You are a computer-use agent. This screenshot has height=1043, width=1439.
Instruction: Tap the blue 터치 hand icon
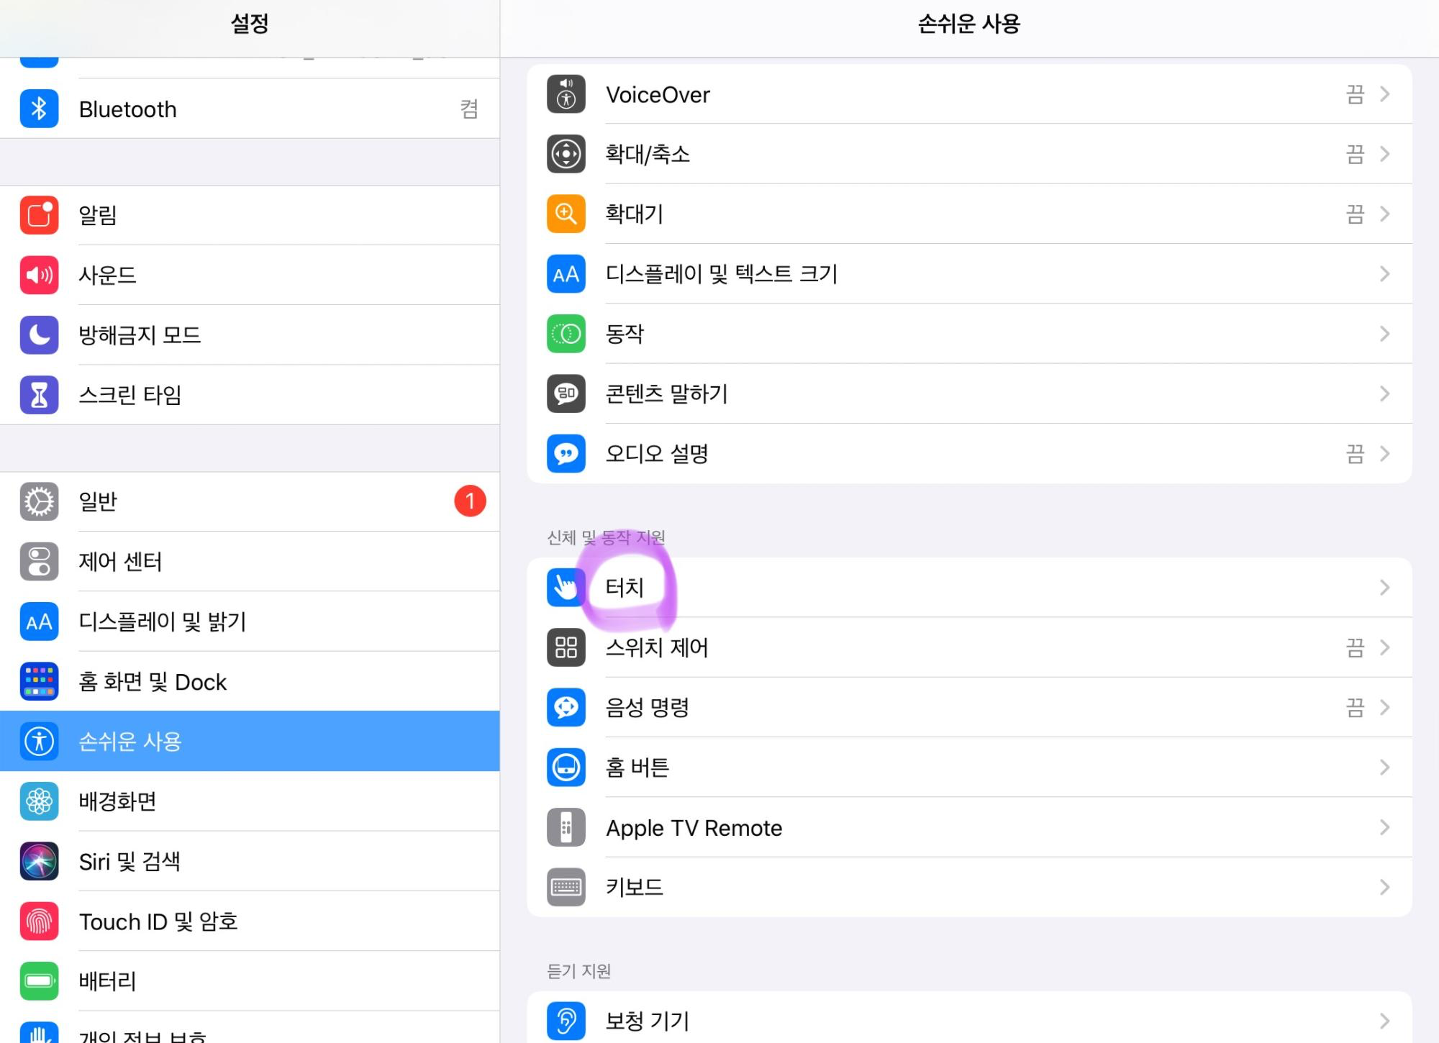pos(566,588)
